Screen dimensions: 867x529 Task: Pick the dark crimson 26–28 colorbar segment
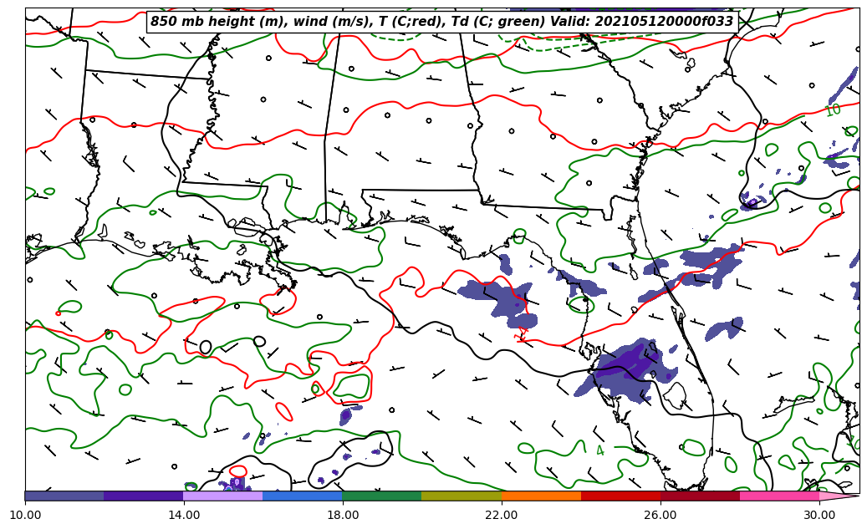pos(700,496)
